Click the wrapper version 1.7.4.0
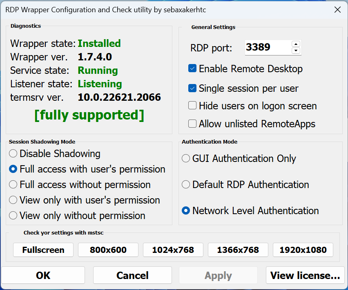Image resolution: width=348 pixels, height=290 pixels. [95, 57]
